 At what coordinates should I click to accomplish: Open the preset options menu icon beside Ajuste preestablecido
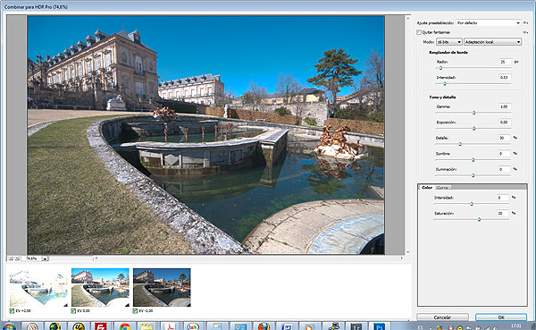(525, 23)
